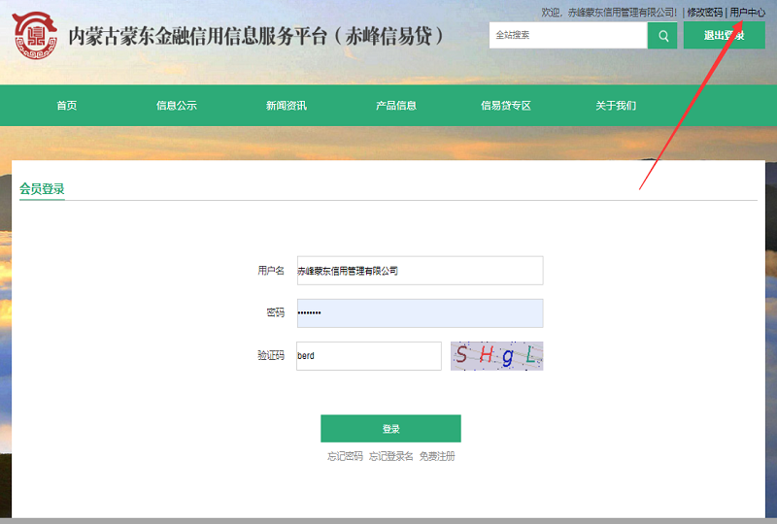Image resolution: width=777 pixels, height=524 pixels.
Task: Navigate to 产品信息
Action: [396, 106]
